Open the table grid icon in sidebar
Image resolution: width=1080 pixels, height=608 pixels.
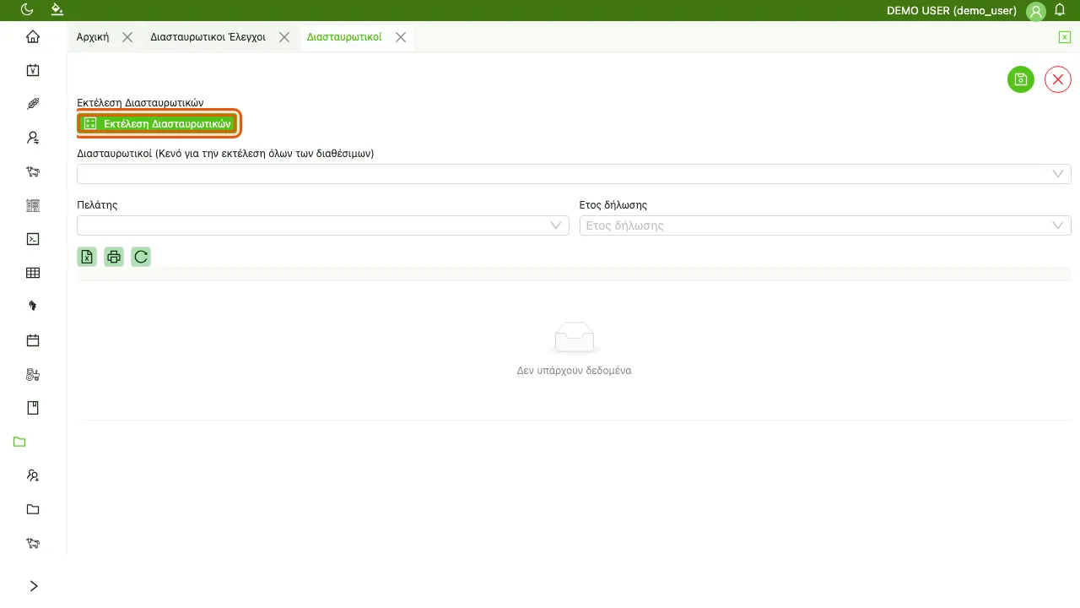point(33,273)
